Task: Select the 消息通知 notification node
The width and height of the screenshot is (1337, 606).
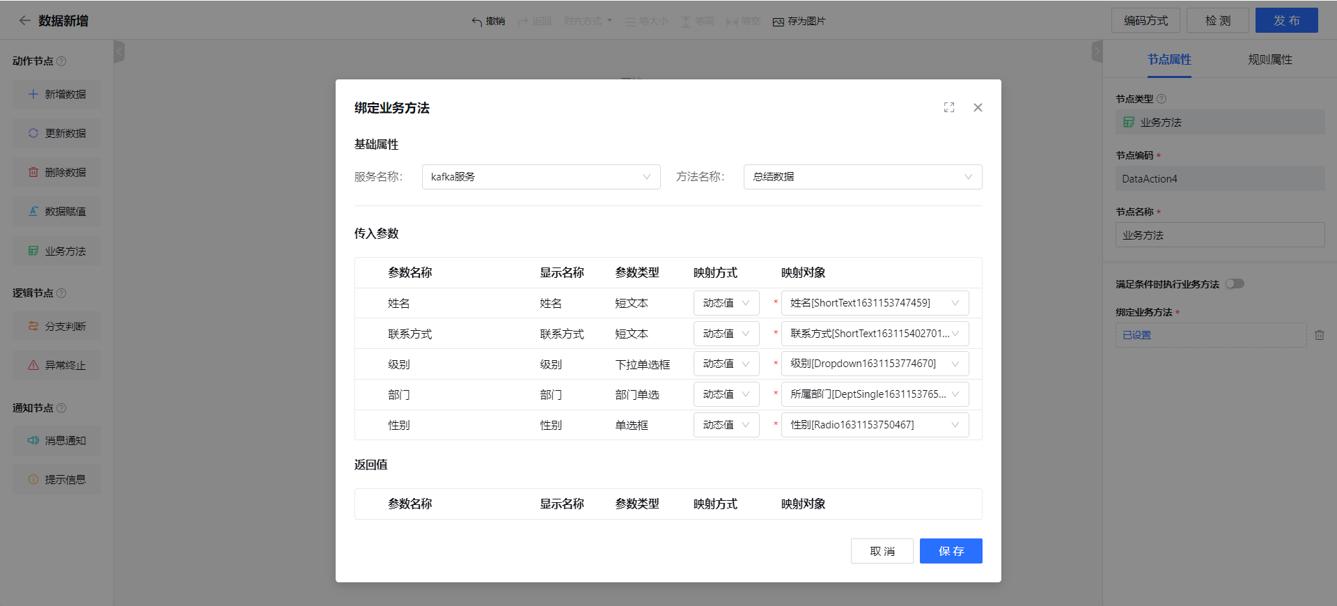Action: (56, 440)
